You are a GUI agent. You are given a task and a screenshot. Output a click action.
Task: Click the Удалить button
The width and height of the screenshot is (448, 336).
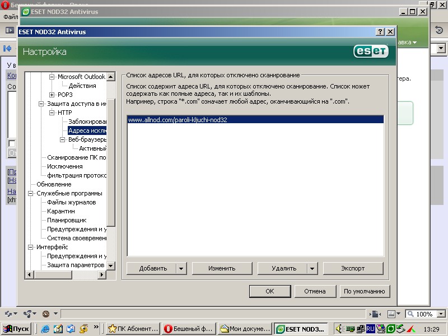point(283,268)
